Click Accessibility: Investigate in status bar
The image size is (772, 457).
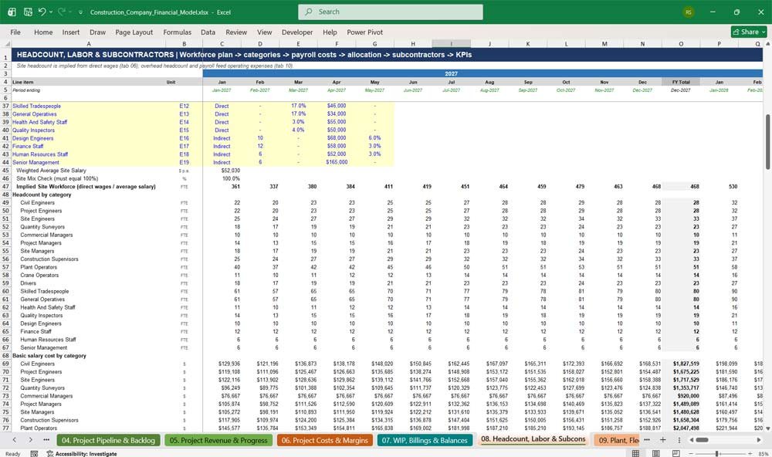pyautogui.click(x=82, y=454)
